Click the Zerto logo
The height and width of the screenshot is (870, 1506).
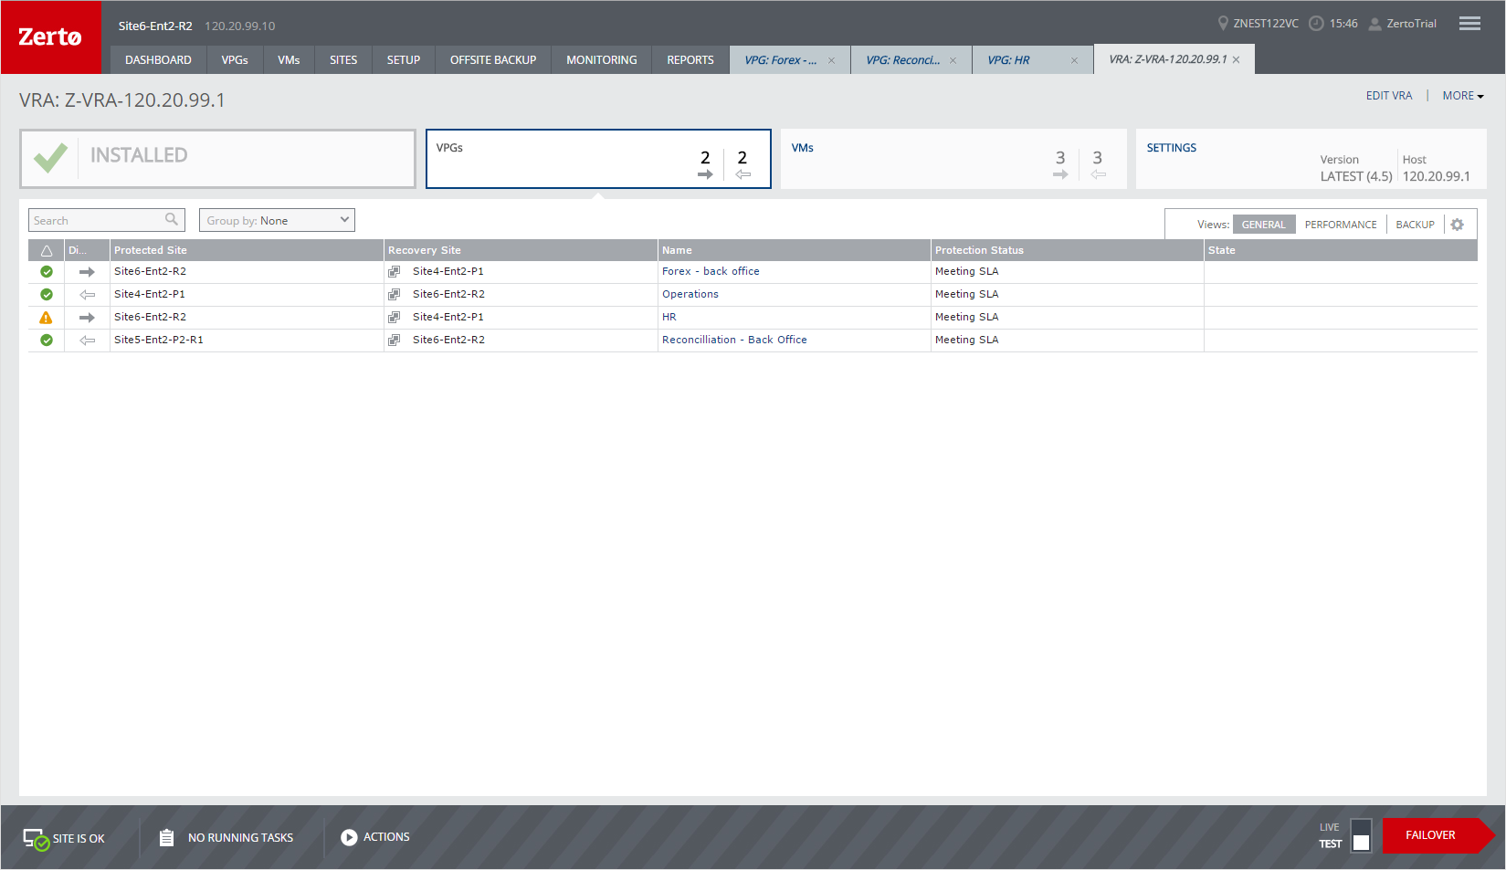click(50, 37)
